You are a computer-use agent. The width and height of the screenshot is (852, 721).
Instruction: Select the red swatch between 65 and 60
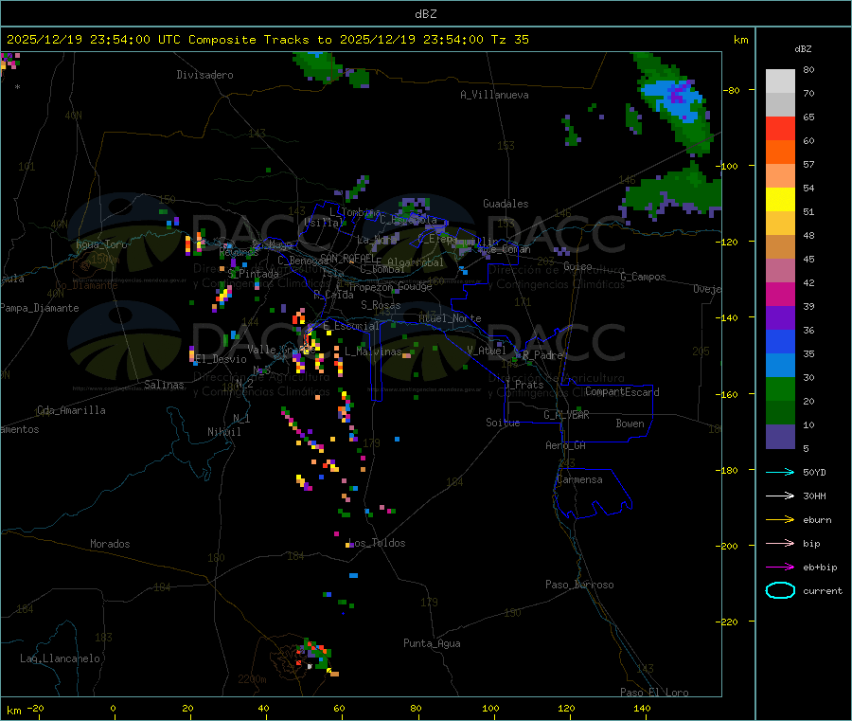780,128
